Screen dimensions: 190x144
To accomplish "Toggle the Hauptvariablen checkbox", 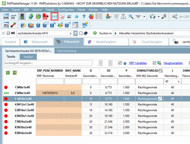I will pos(155,63).
